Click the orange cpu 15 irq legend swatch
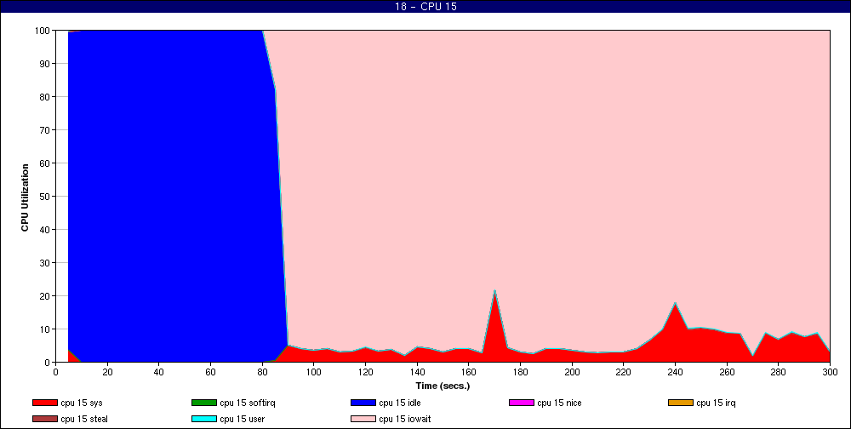851x429 pixels. pos(681,403)
